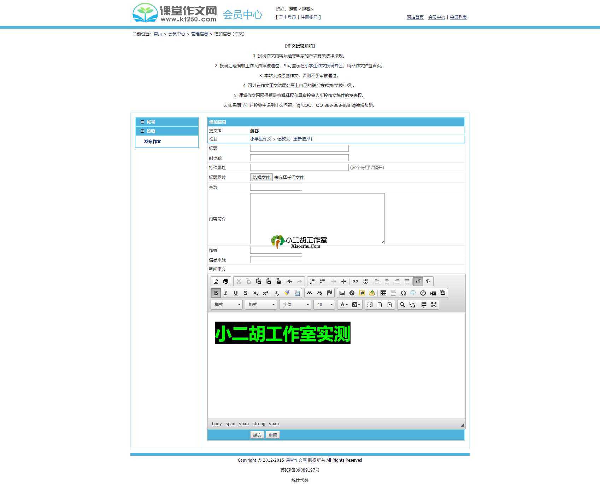Click the 提交 submit button
The image size is (600, 484).
[x=257, y=435]
